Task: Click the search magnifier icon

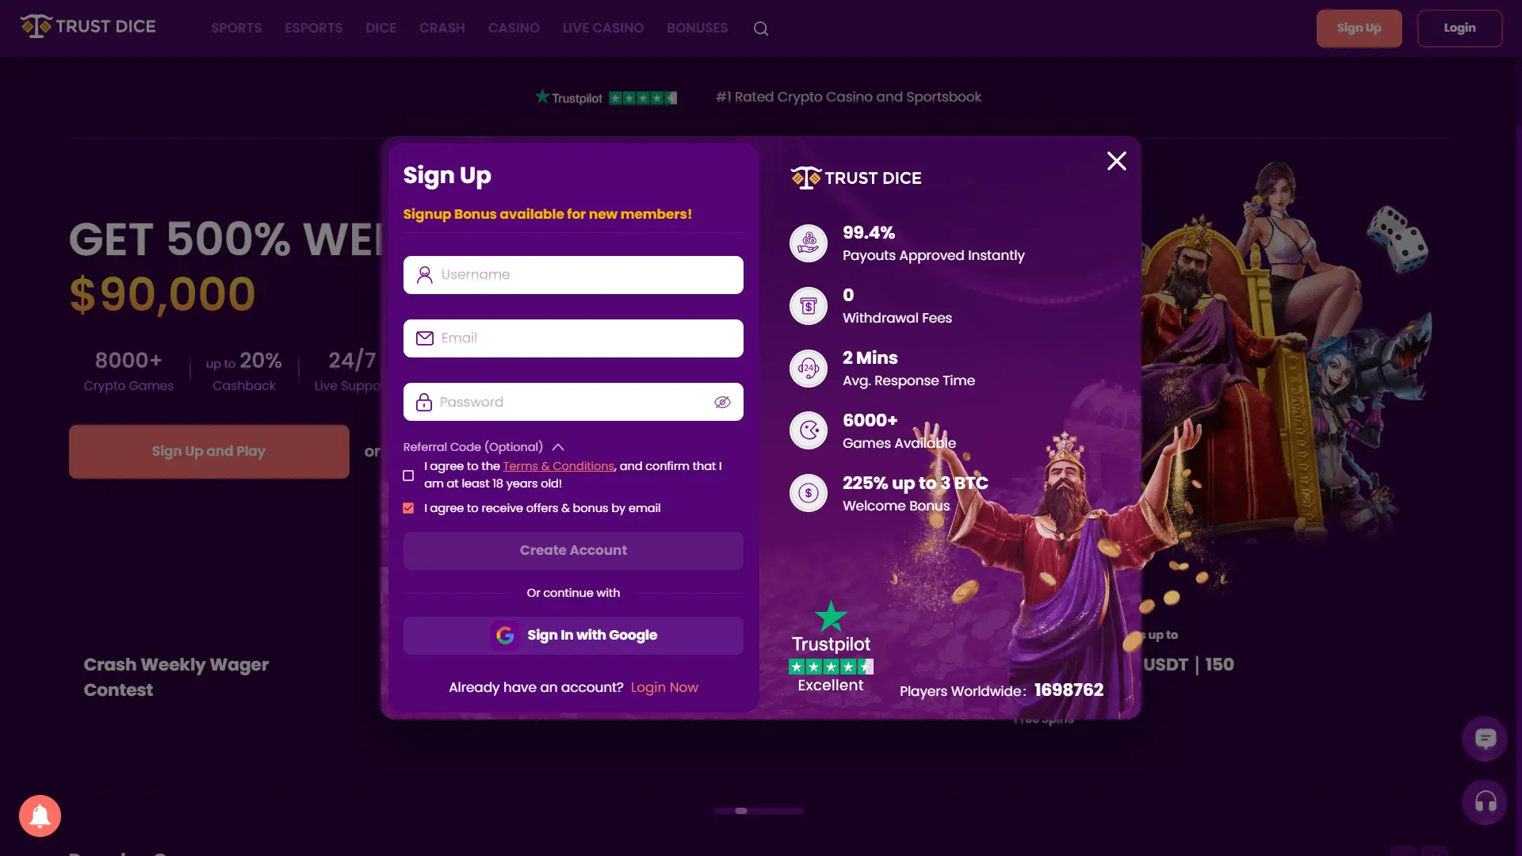Action: click(x=761, y=29)
